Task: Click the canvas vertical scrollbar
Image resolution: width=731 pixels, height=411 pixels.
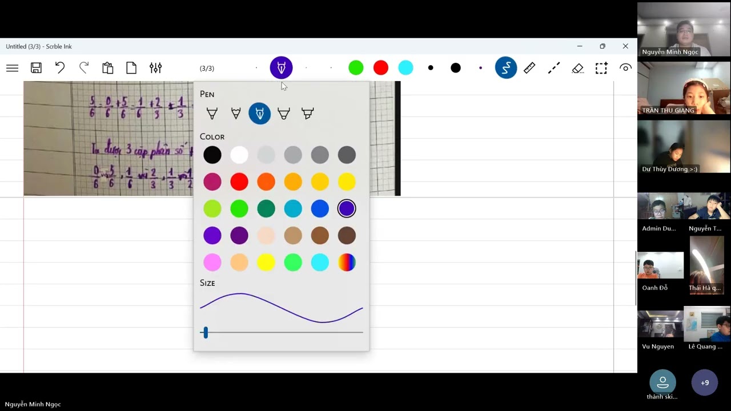Action: [636, 279]
